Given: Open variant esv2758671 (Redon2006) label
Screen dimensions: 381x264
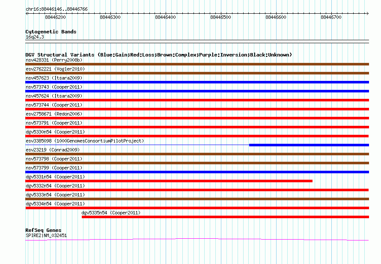Looking at the screenshot, I should [54, 114].
